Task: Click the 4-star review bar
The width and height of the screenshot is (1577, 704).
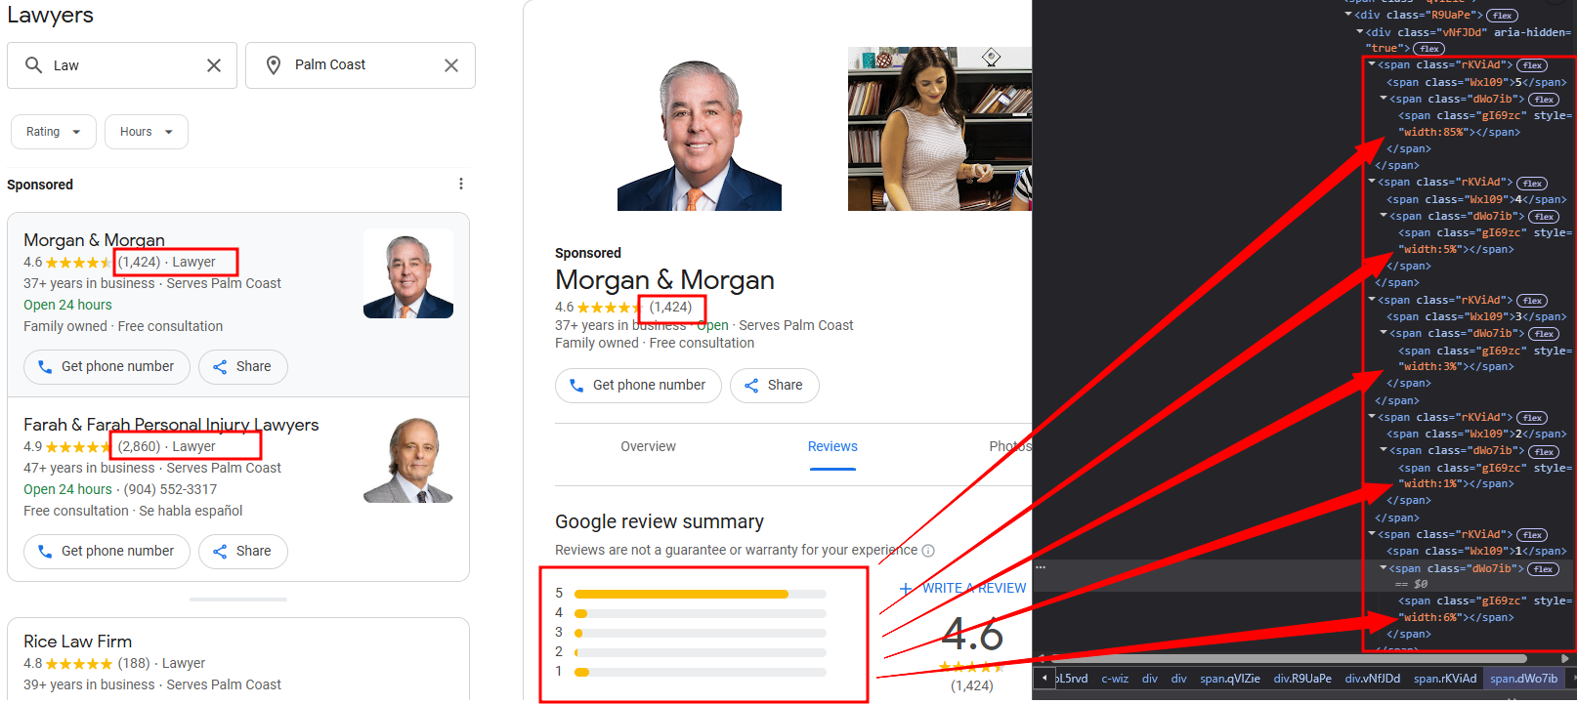Action: pyautogui.click(x=701, y=613)
